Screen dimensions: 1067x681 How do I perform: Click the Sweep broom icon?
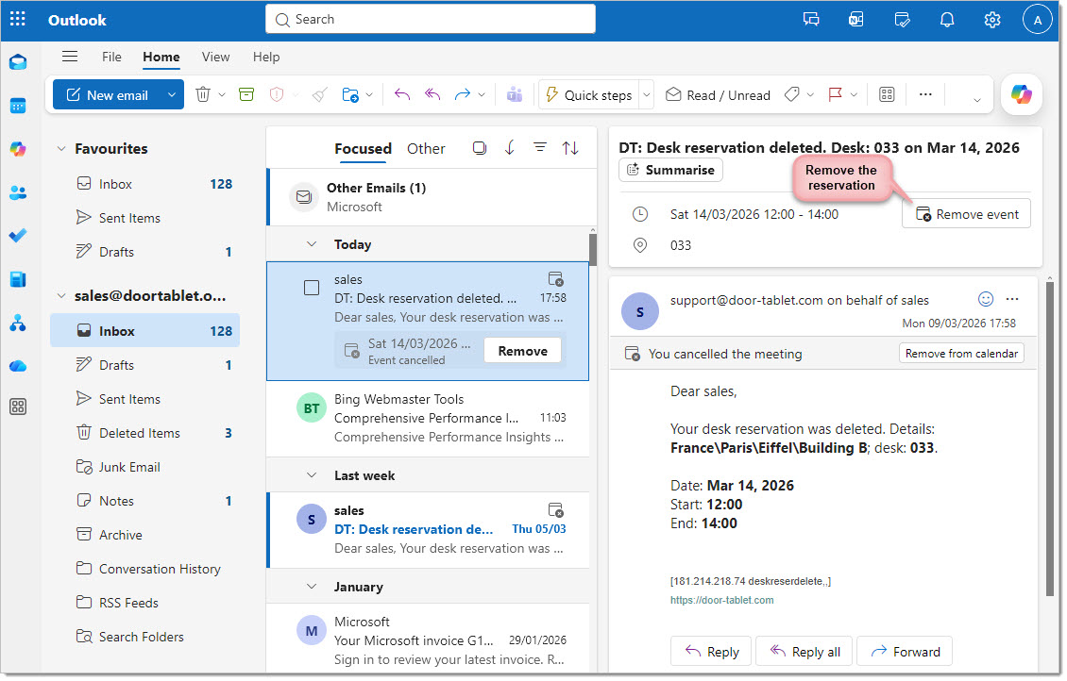320,95
